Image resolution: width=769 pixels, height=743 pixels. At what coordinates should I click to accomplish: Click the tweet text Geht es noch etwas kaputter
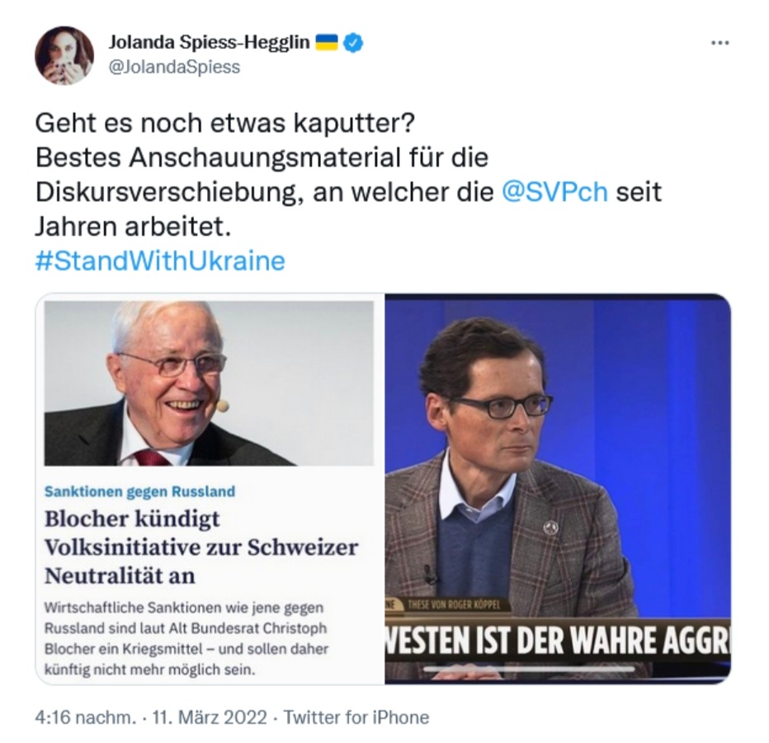[225, 123]
